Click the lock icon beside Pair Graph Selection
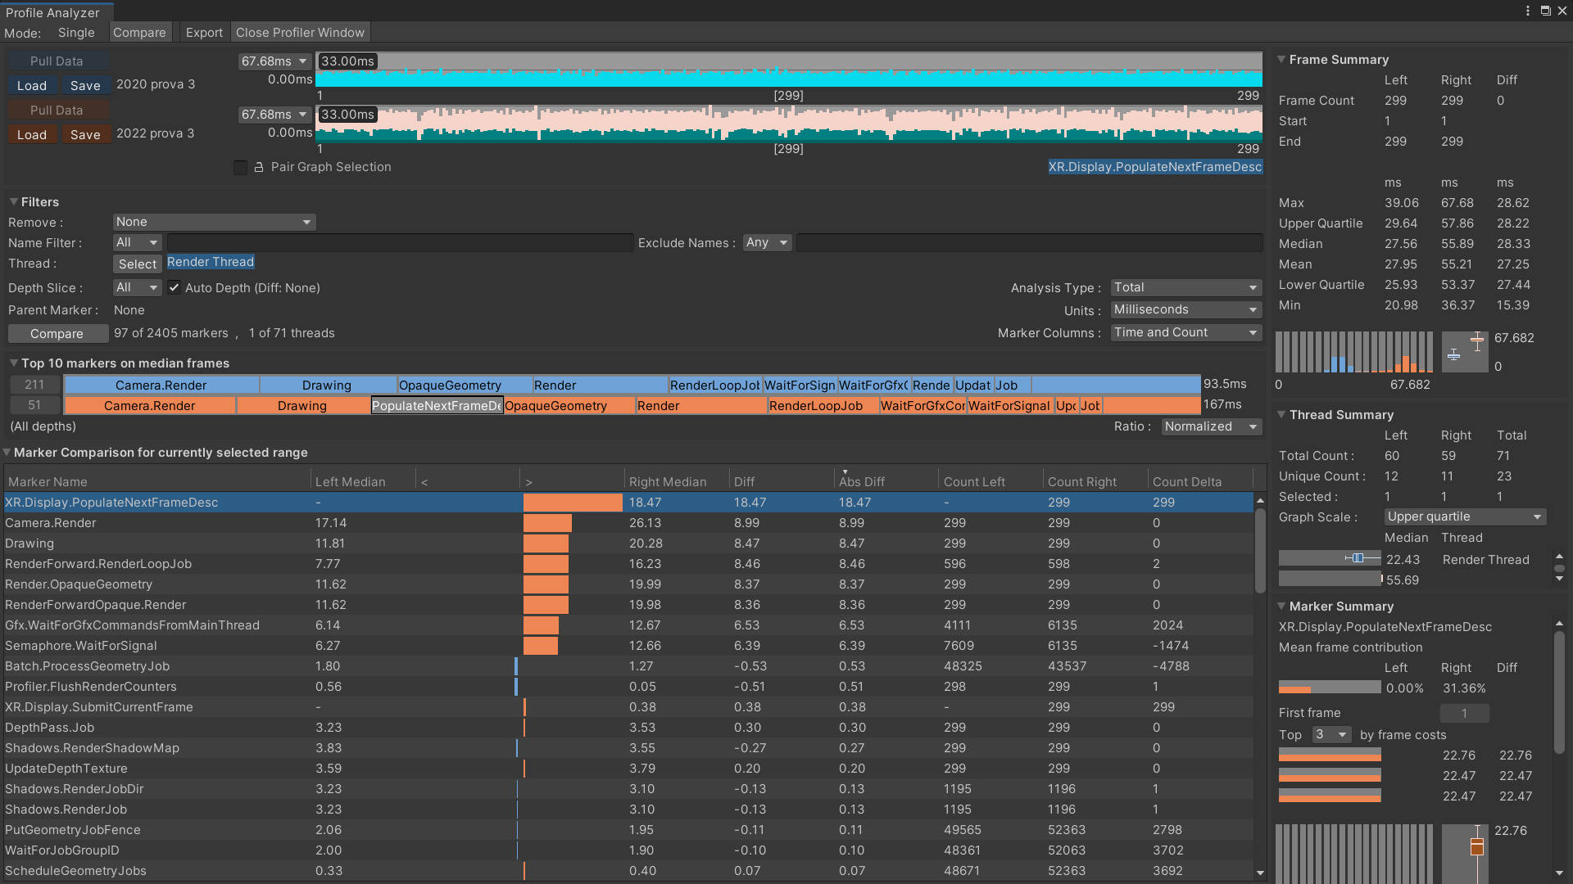The width and height of the screenshot is (1573, 884). [x=259, y=167]
